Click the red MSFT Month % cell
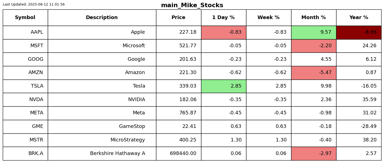 [x=314, y=46]
